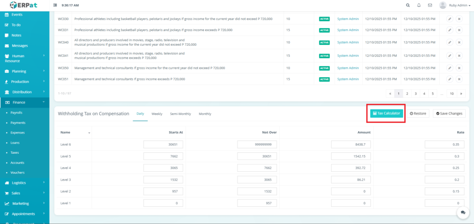Click the delete X icon for WC051

459,79
